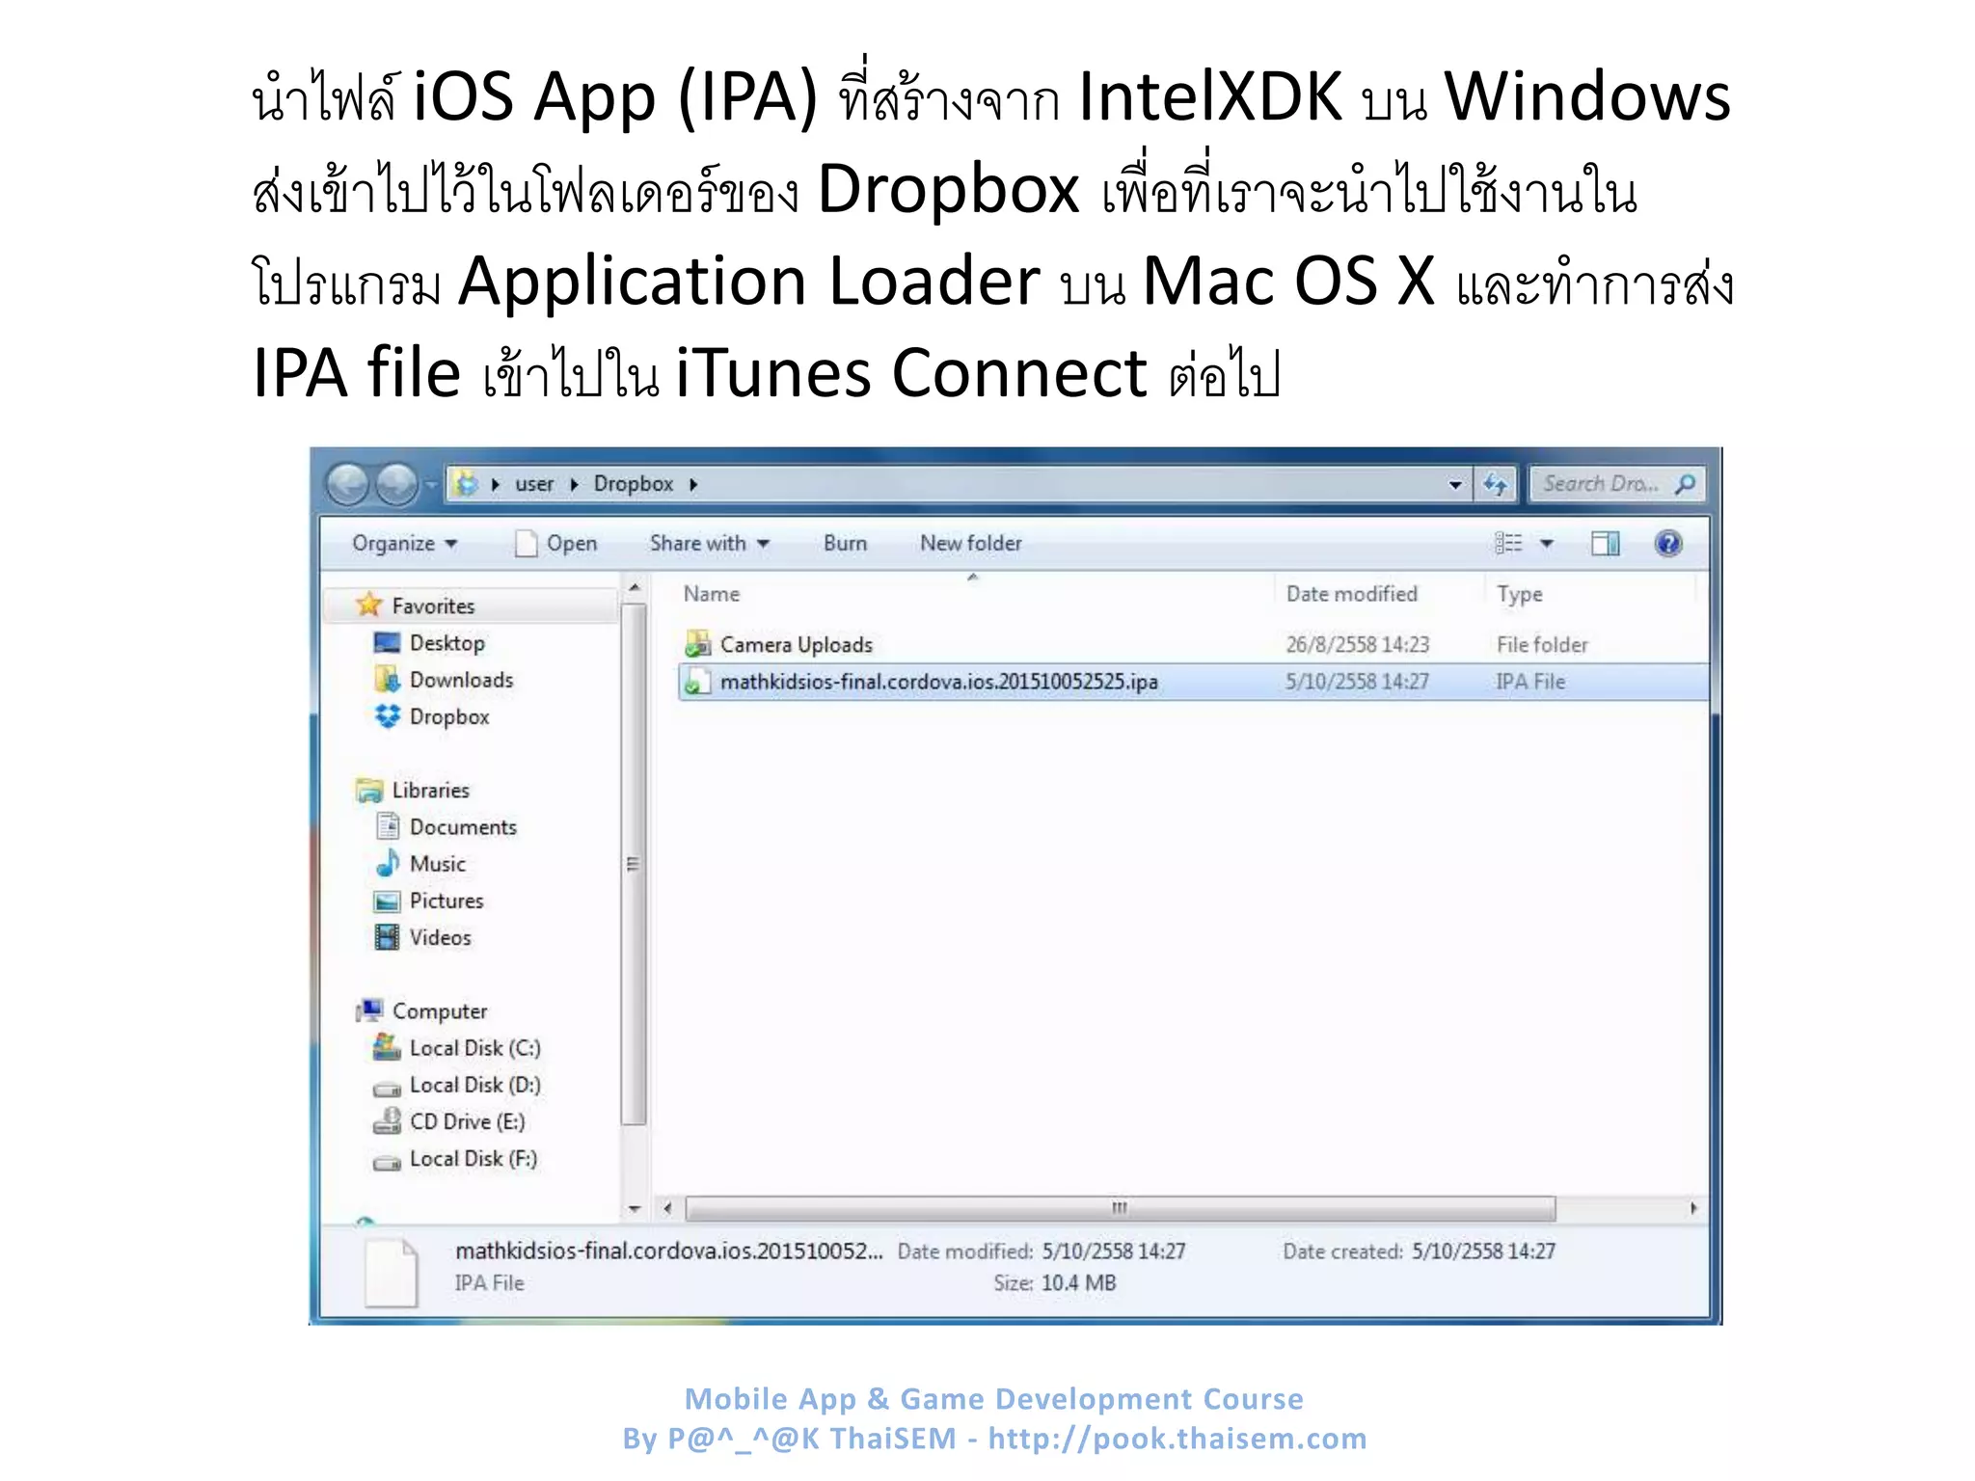Image resolution: width=1975 pixels, height=1481 pixels.
Task: Open Local Disk (D:)
Action: tap(474, 1085)
